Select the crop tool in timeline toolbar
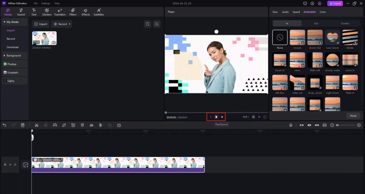365x194 pixels. pos(64,125)
